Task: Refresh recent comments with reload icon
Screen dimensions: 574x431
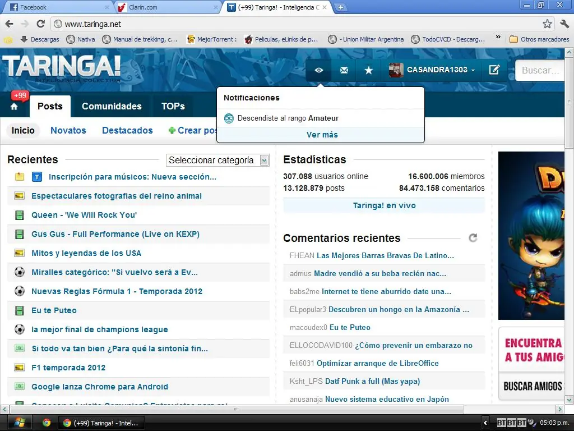Action: 473,238
